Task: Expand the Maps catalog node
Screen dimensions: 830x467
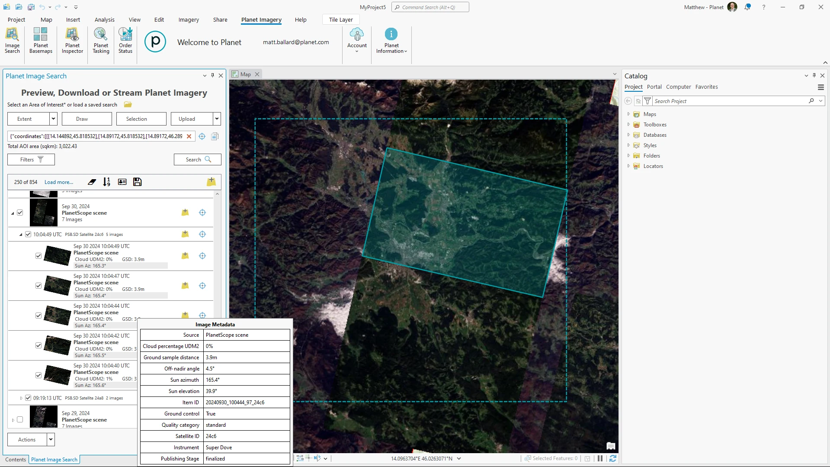Action: [628, 114]
